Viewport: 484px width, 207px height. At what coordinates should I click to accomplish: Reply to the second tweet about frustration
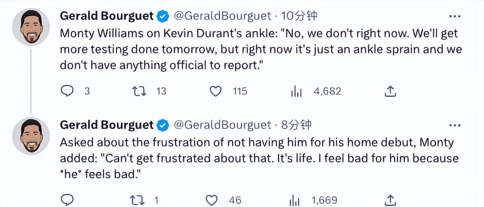[67, 200]
